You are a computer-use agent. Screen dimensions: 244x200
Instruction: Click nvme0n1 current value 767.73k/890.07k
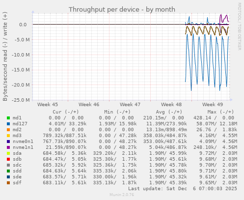[x=65, y=142]
